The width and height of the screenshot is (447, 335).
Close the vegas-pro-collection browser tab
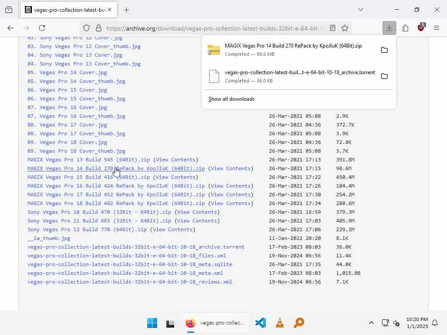click(x=110, y=10)
